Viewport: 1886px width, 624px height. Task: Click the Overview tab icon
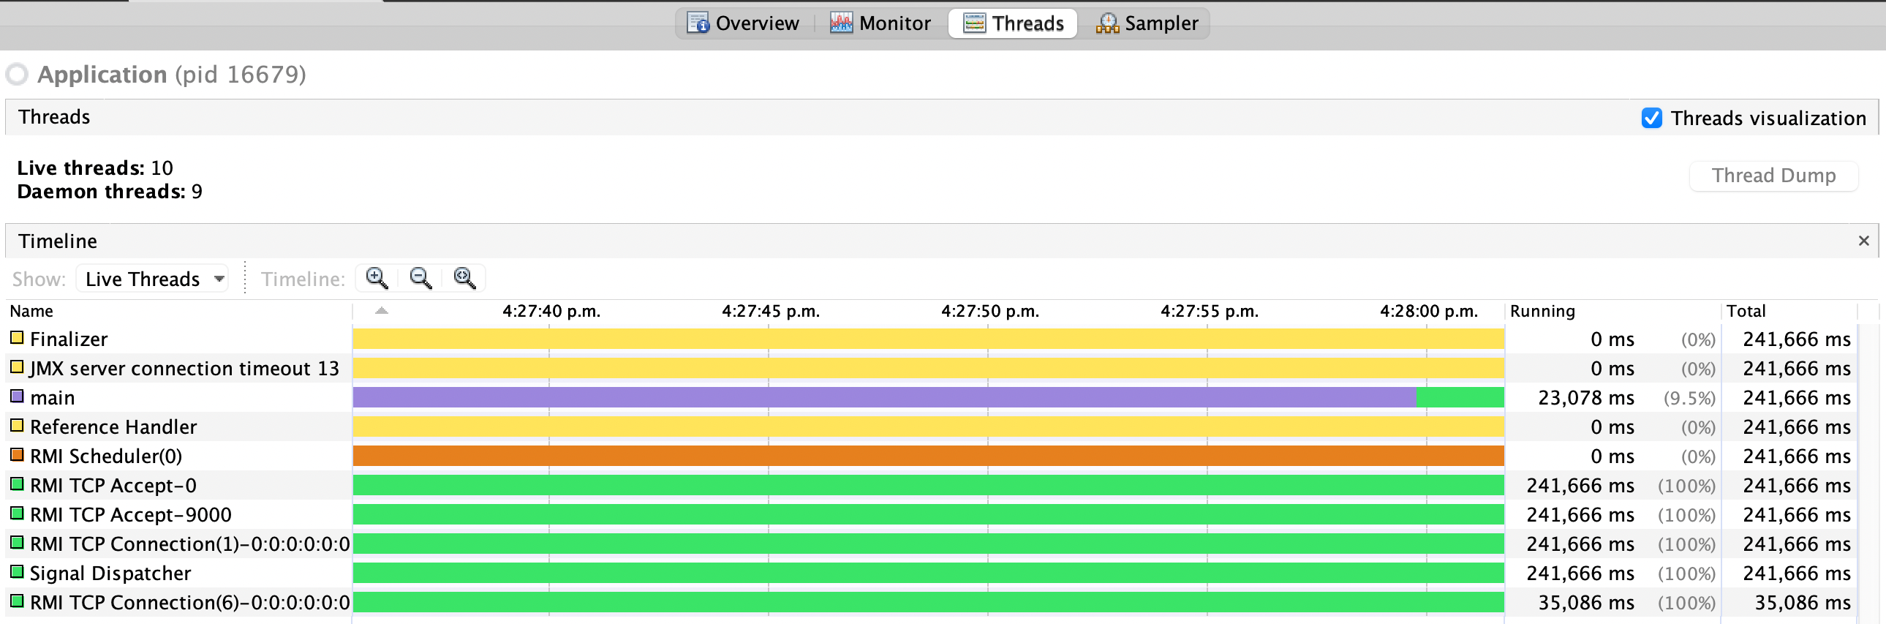pos(698,23)
